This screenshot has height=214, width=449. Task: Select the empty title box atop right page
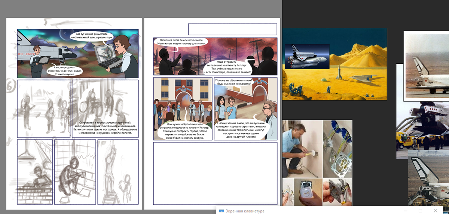coord(232,29)
